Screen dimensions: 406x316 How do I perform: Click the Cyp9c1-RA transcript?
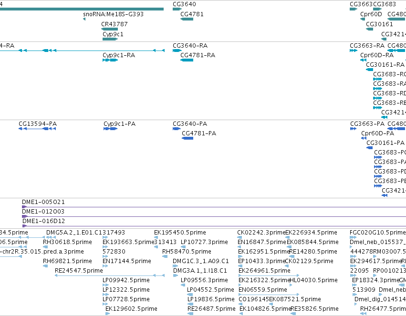110,60
